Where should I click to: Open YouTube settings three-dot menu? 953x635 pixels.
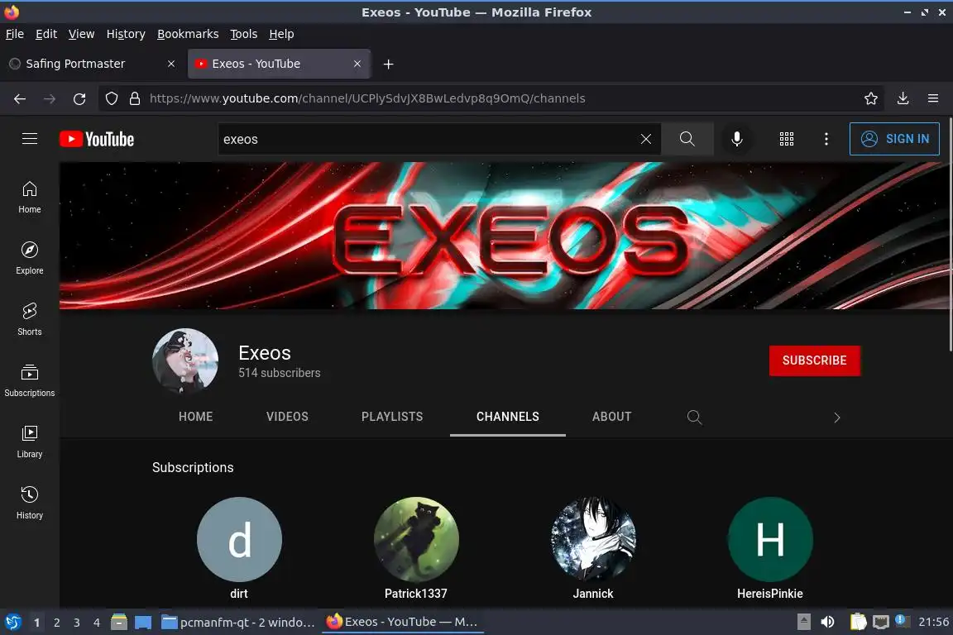click(x=826, y=139)
